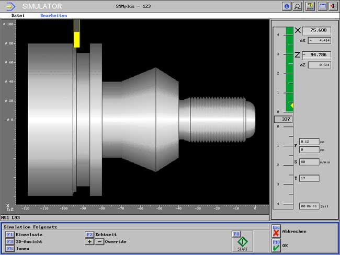This screenshot has width=340, height=255.
Task: Decrease Override with minus button
Action: tap(99, 241)
